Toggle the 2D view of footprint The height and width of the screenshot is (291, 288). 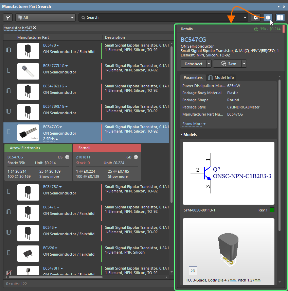(193, 271)
